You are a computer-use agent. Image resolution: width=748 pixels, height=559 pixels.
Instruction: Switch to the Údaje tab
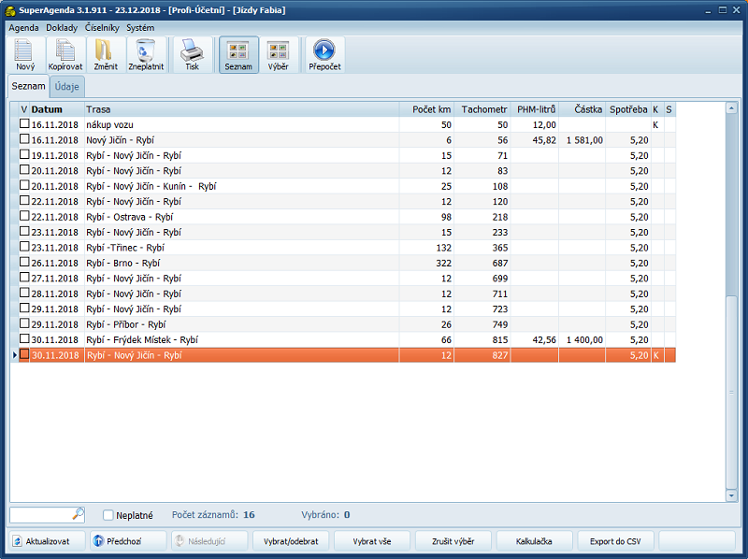(x=66, y=87)
